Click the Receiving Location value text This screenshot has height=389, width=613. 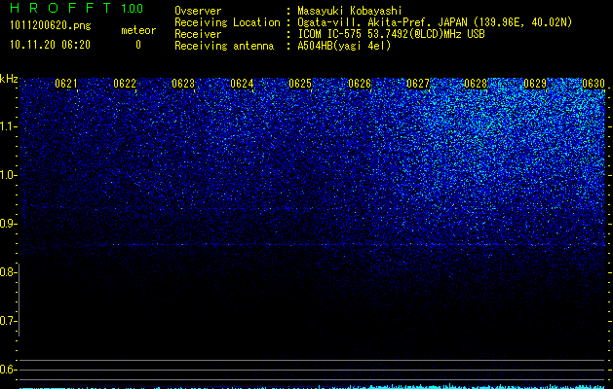(x=435, y=22)
